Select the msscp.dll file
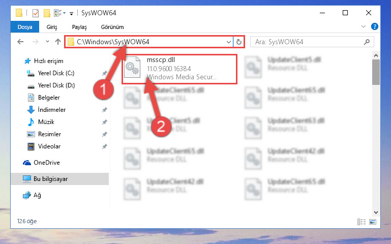This screenshot has width=391, height=244. pos(179,69)
